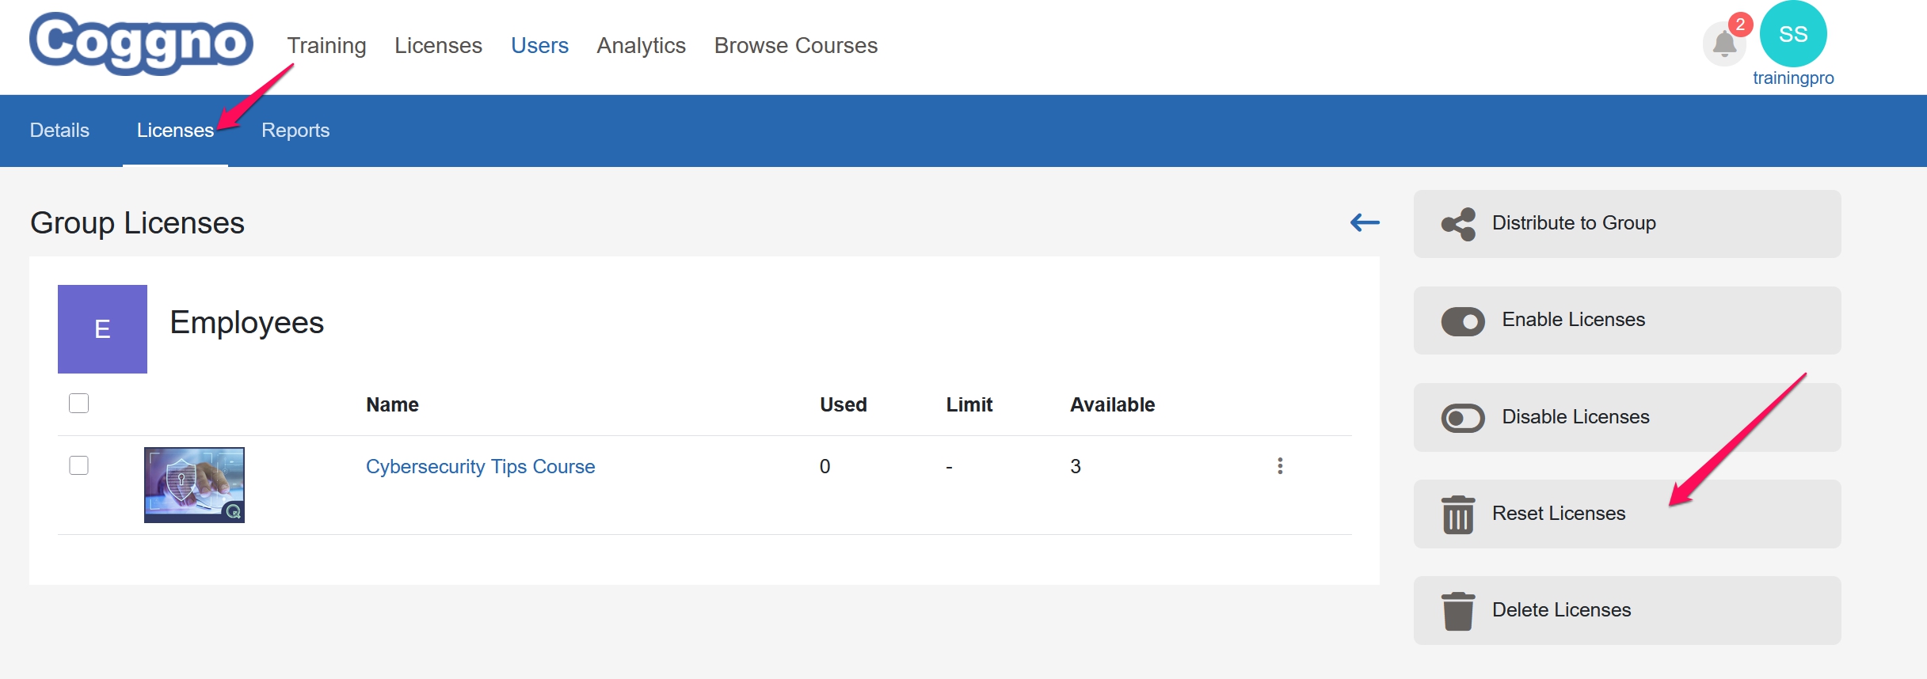Screen dimensions: 1927x679
Task: Switch to the Details tab
Action: tap(59, 131)
